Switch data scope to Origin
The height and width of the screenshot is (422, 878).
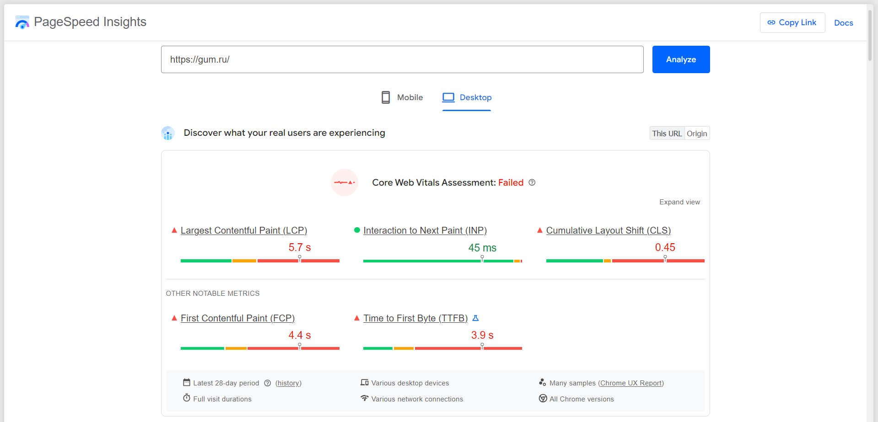(x=696, y=133)
